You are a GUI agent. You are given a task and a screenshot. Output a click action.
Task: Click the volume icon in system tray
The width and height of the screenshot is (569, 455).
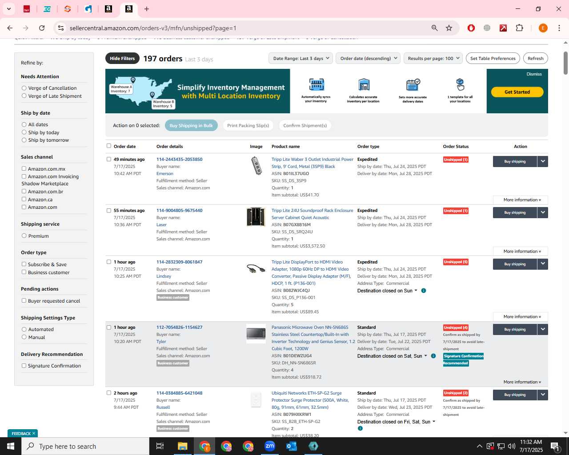point(511,446)
